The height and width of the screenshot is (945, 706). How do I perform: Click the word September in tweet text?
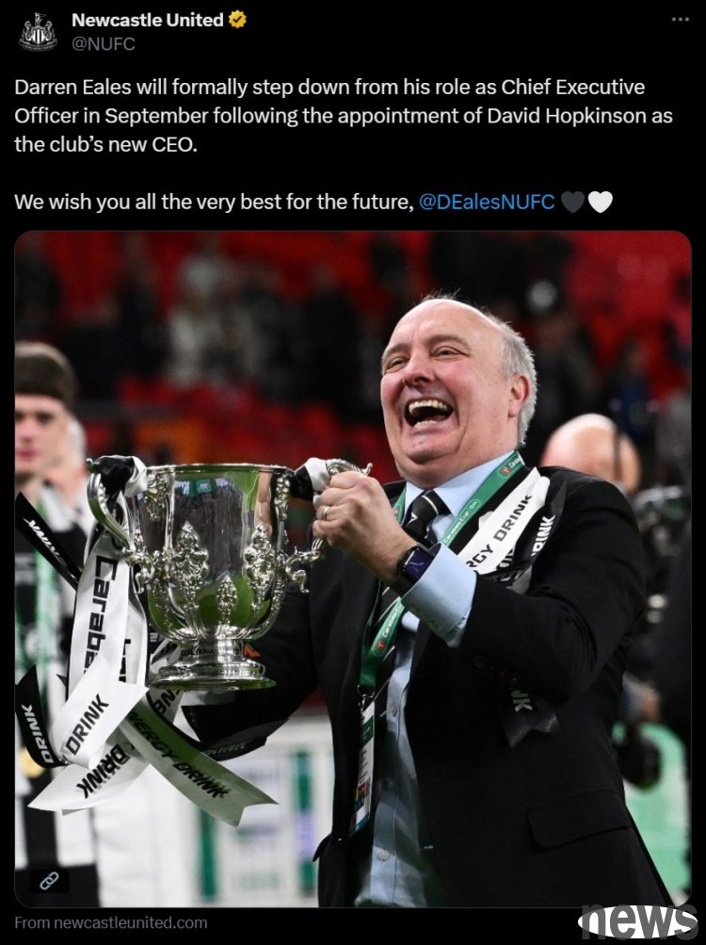pyautogui.click(x=156, y=116)
